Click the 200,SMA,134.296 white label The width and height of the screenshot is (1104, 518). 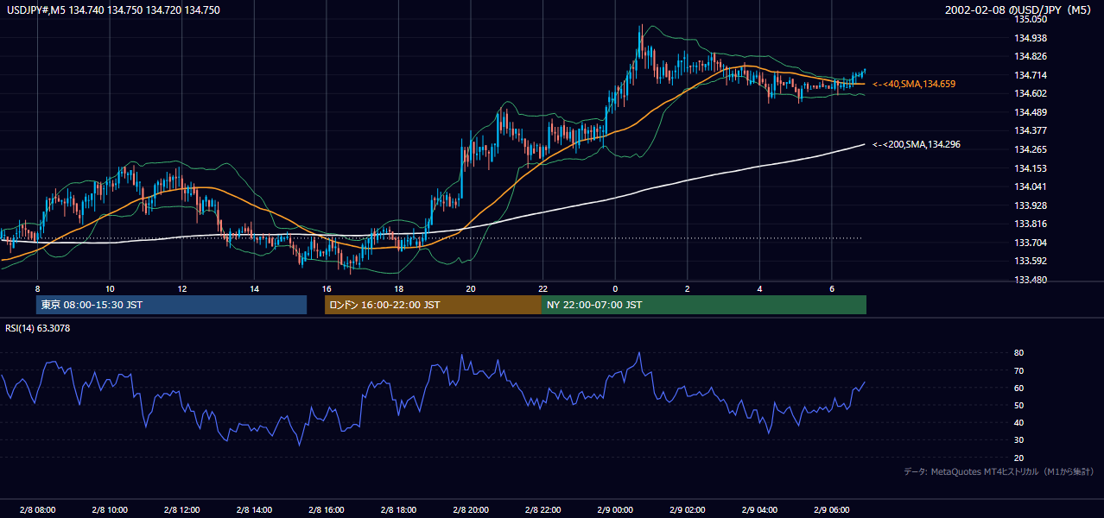pos(917,144)
